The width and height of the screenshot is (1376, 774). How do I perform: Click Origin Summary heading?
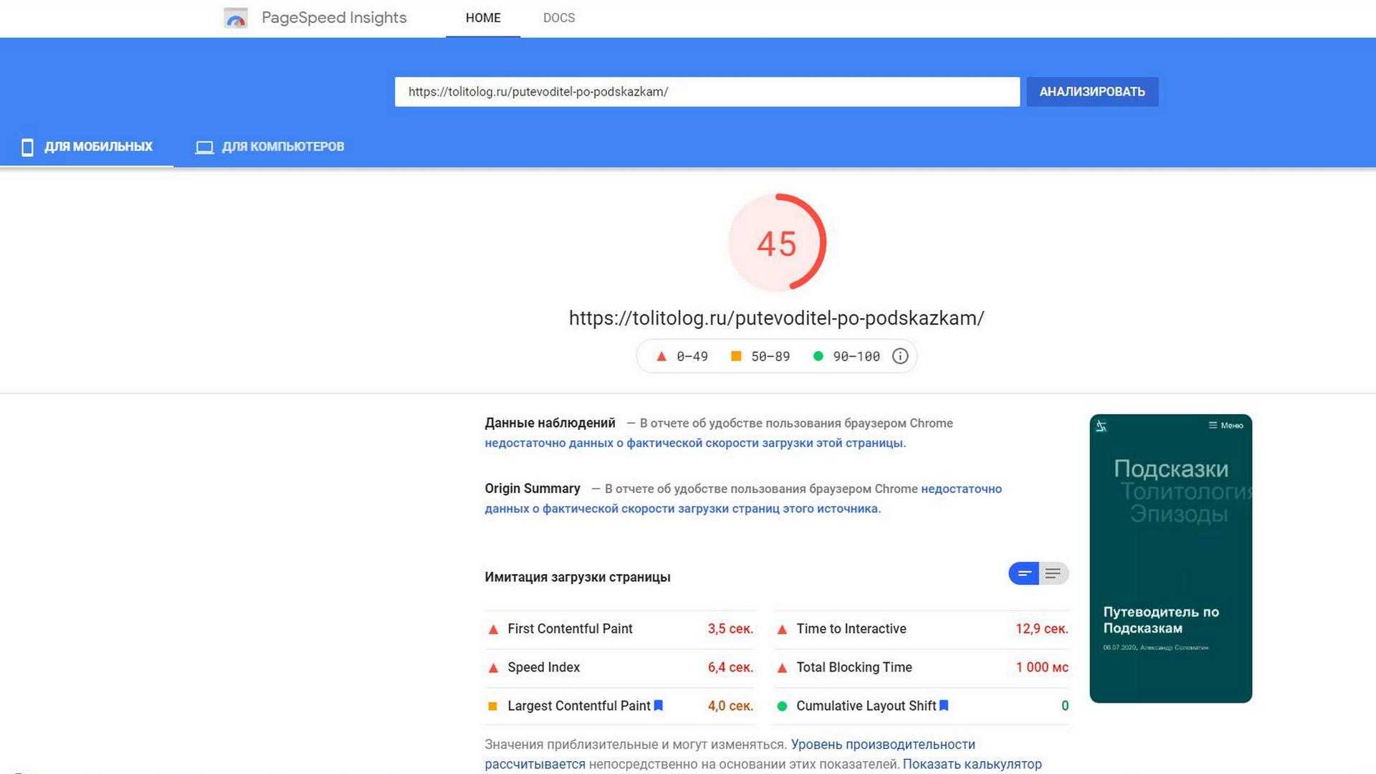pyautogui.click(x=532, y=489)
